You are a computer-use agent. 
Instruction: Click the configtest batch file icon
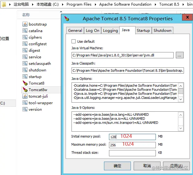pos(25,44)
